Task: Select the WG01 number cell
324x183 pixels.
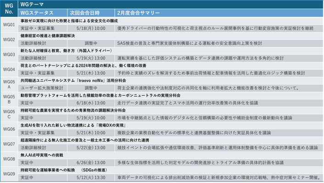Action: click(x=9, y=25)
